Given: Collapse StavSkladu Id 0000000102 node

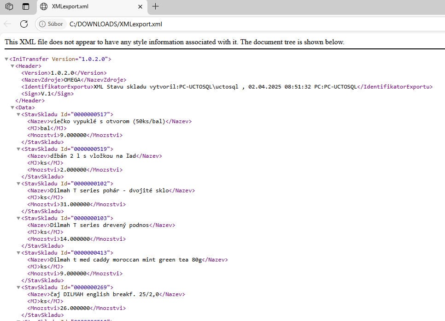Looking at the screenshot, I should [18, 184].
